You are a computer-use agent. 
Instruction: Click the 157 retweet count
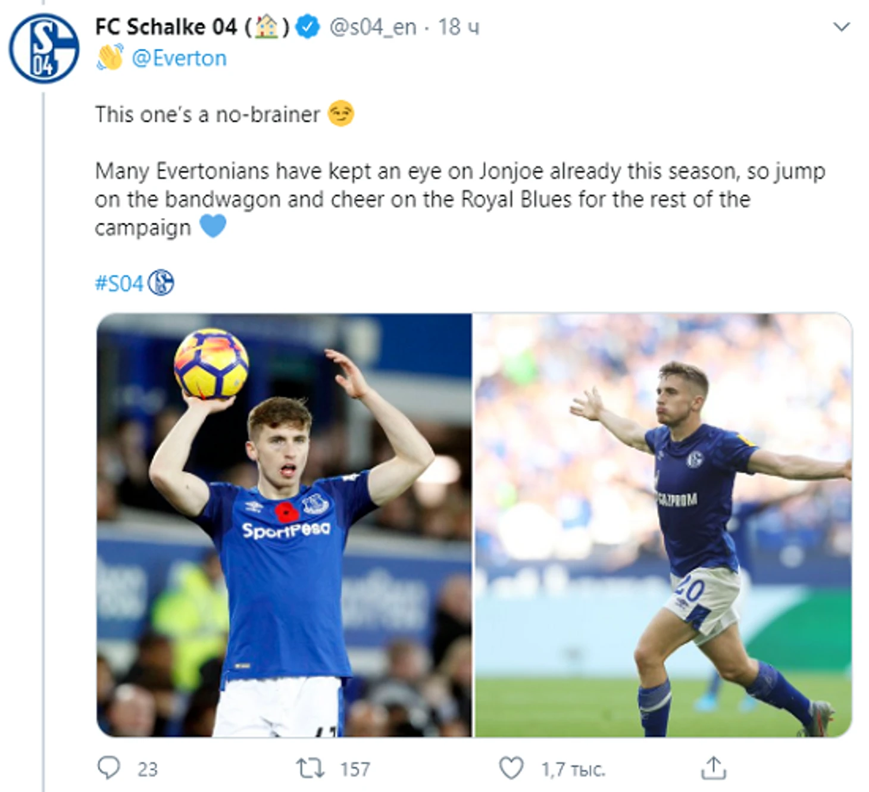click(x=355, y=769)
